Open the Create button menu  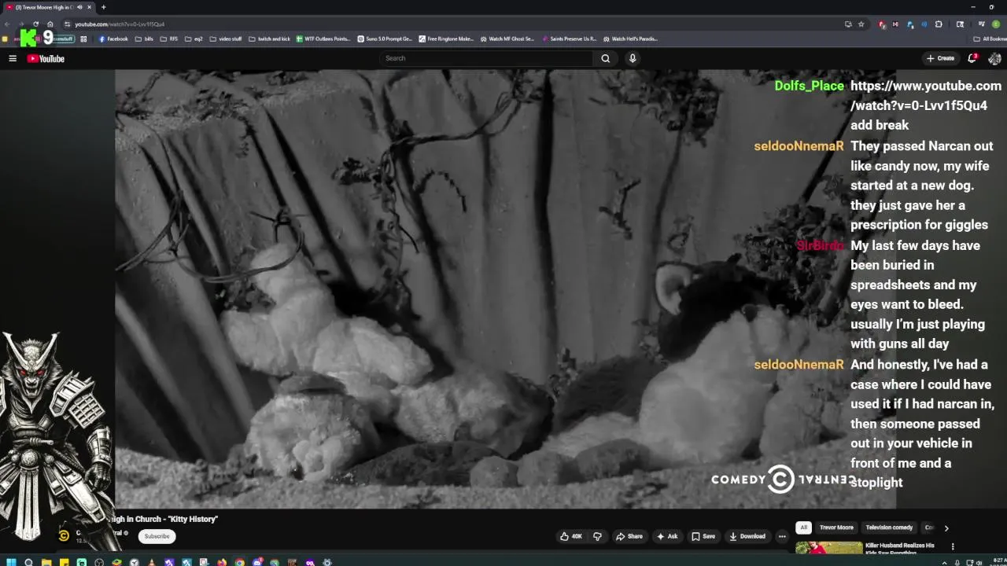[x=940, y=58]
